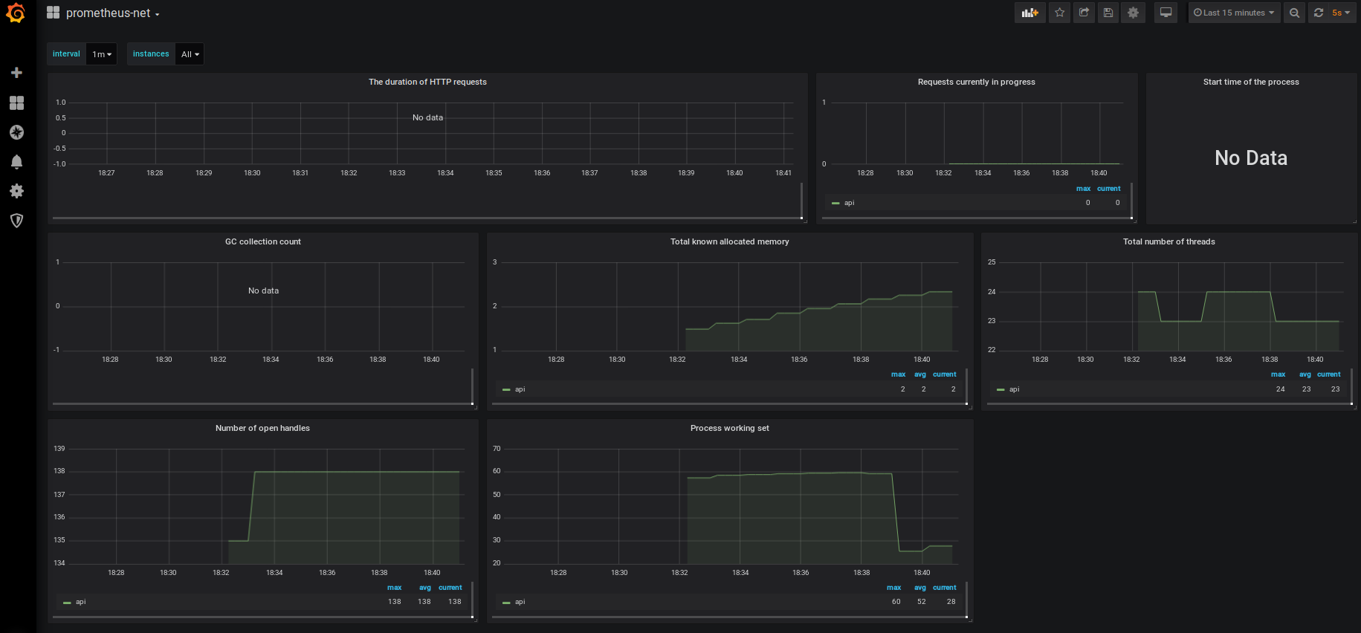Open the interval 1m dropdown
The width and height of the screenshot is (1361, 633).
[102, 54]
